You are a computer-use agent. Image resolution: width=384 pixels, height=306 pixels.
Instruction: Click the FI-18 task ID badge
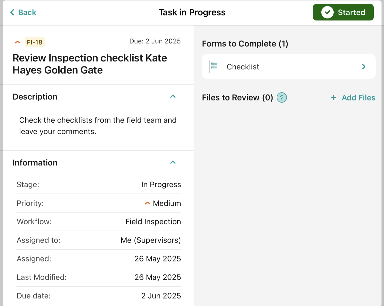(35, 42)
